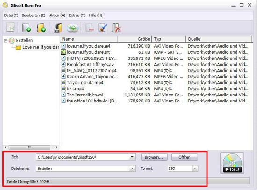Open the Format ISO dropdown
Screen dimensions: 257x190
(195, 168)
